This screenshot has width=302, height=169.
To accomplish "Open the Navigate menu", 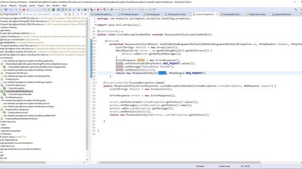I will coord(23,6).
